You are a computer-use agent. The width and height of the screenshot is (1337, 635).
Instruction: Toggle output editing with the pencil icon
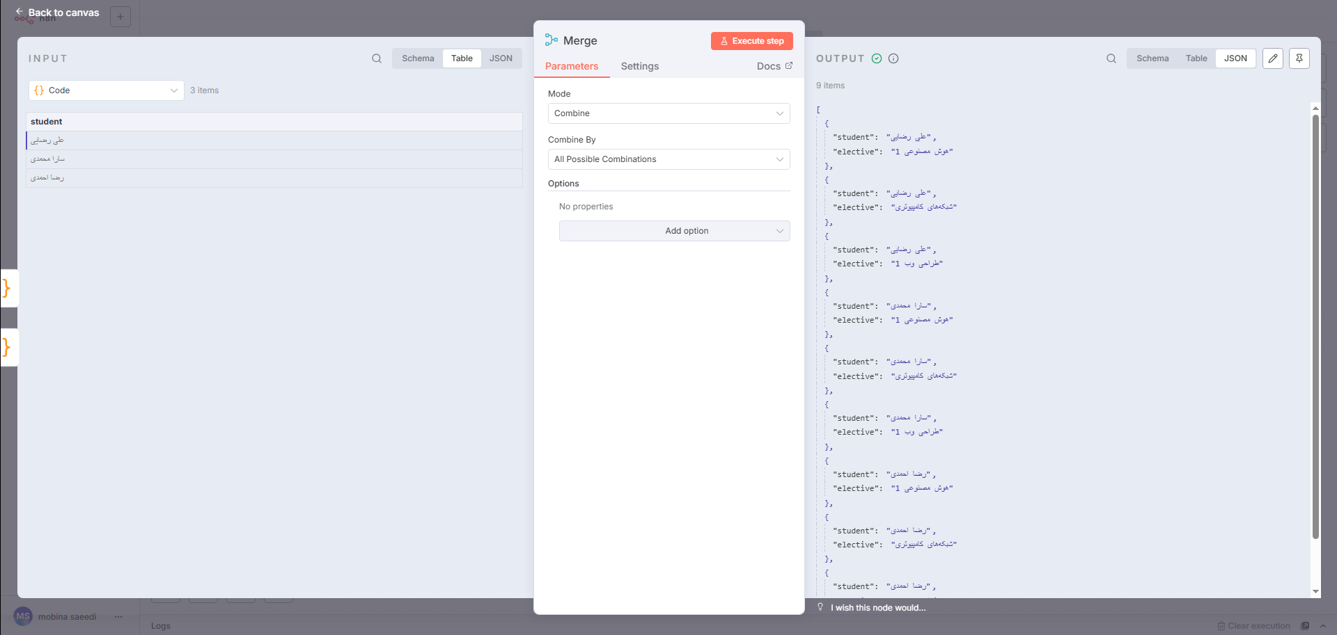click(1273, 58)
